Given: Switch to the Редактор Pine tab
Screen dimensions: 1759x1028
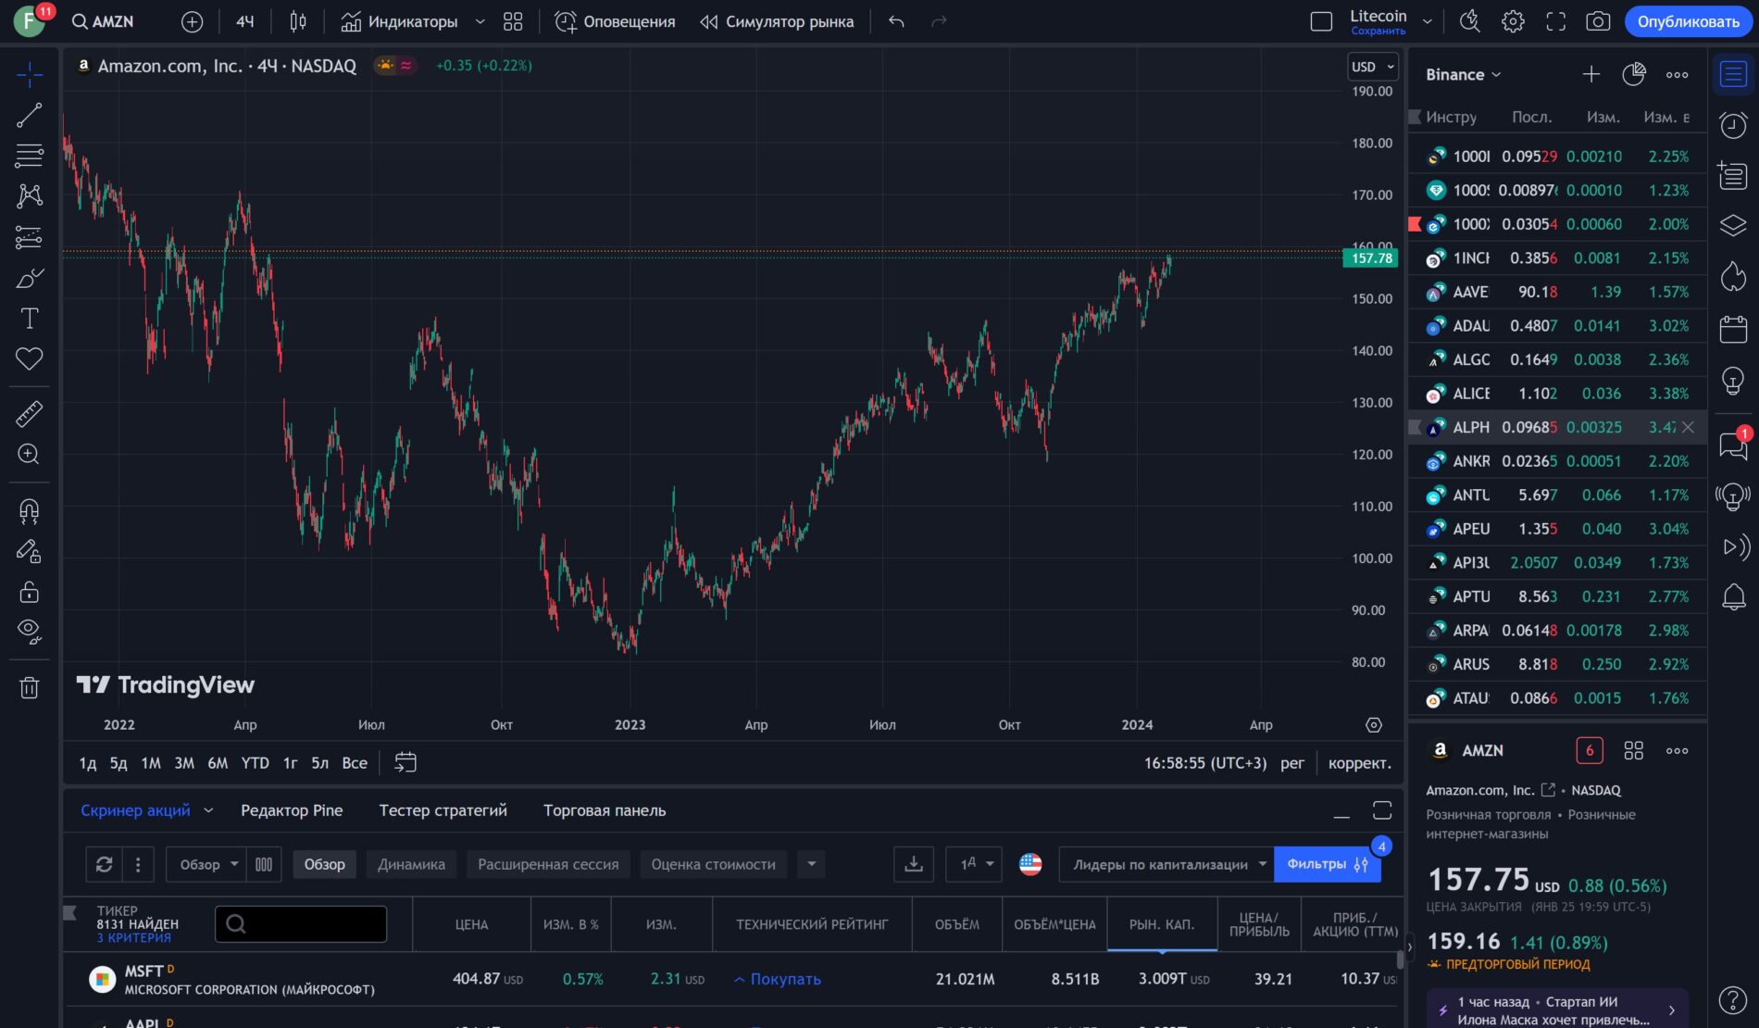Looking at the screenshot, I should [x=292, y=810].
